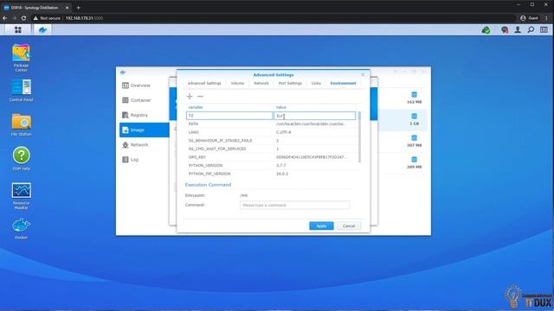Click the environment list scrollbar
This screenshot has height=311, width=554.
359,137
